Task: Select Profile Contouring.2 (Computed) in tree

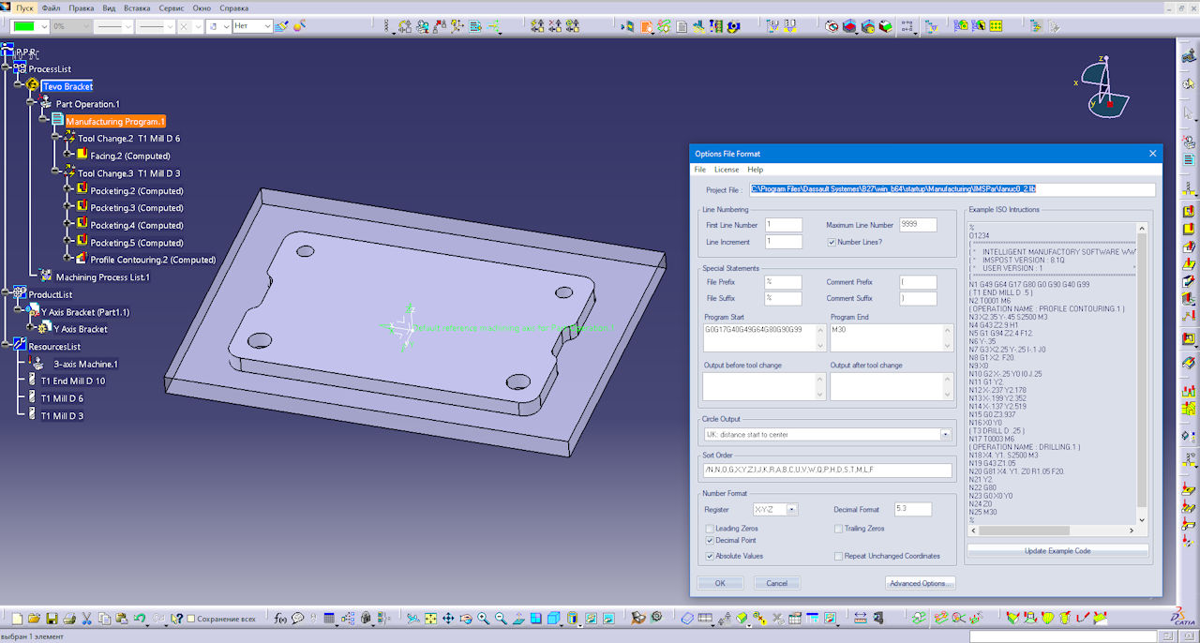Action: [153, 260]
